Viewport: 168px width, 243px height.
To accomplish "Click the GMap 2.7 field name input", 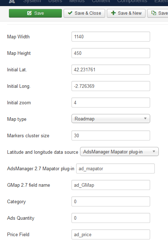I will click(111, 185).
